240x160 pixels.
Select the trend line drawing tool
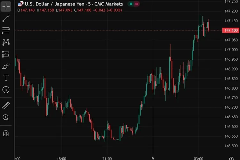point(6,18)
